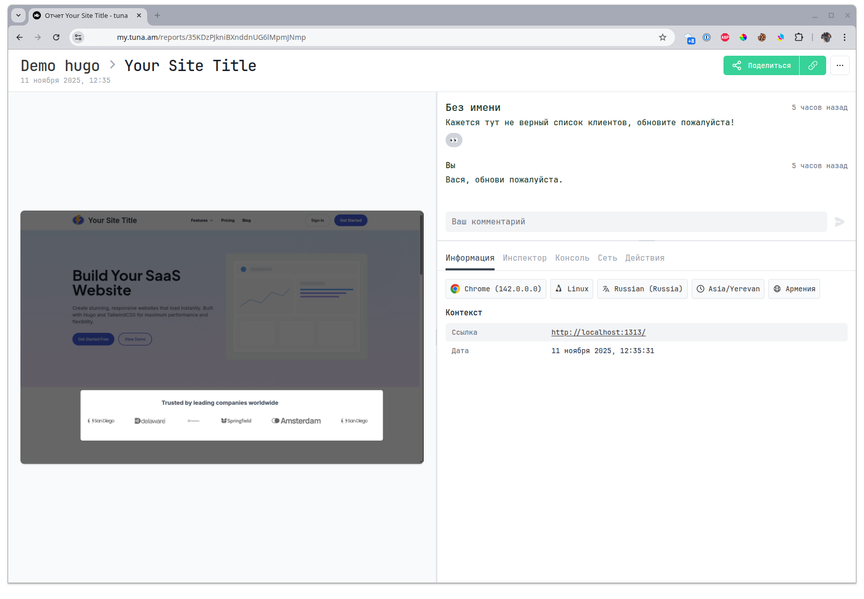The image size is (864, 599).
Task: Bookmark this page with the star icon
Action: [662, 37]
